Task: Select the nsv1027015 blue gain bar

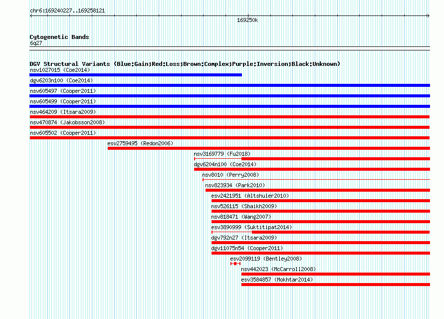Action: coord(136,75)
